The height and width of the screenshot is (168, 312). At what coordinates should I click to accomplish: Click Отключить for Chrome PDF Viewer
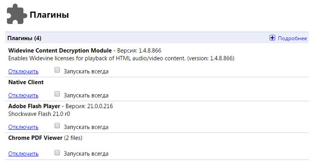click(23, 154)
